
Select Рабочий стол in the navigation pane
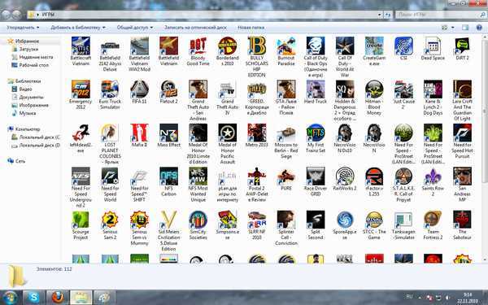[x=33, y=65]
